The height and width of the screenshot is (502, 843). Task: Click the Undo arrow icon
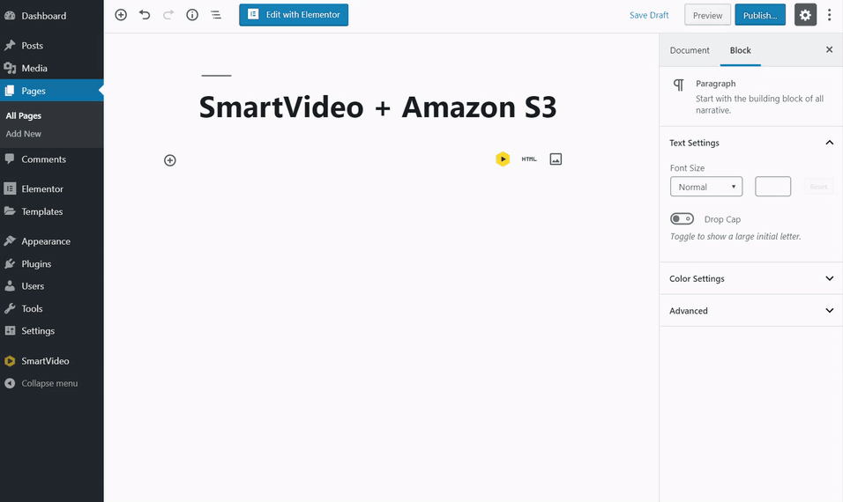[145, 15]
